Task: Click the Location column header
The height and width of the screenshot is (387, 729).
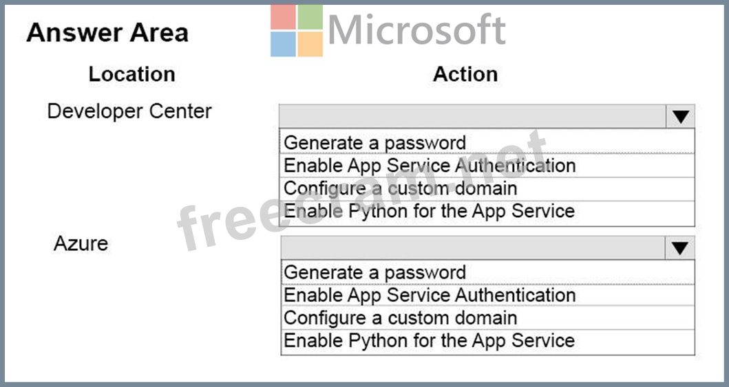Action: click(131, 74)
